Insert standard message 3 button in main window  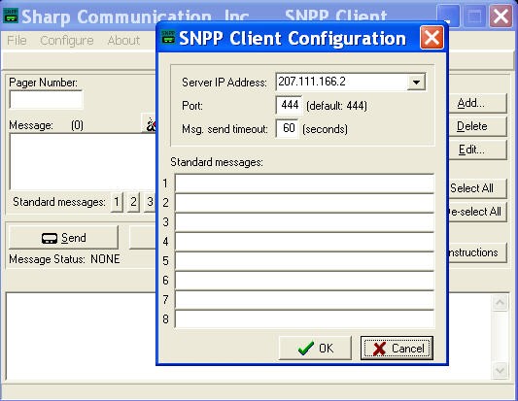(x=150, y=202)
